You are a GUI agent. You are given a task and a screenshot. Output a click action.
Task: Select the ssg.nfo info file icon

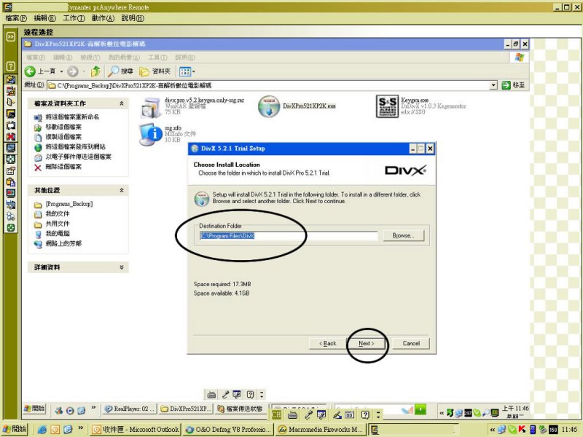151,132
